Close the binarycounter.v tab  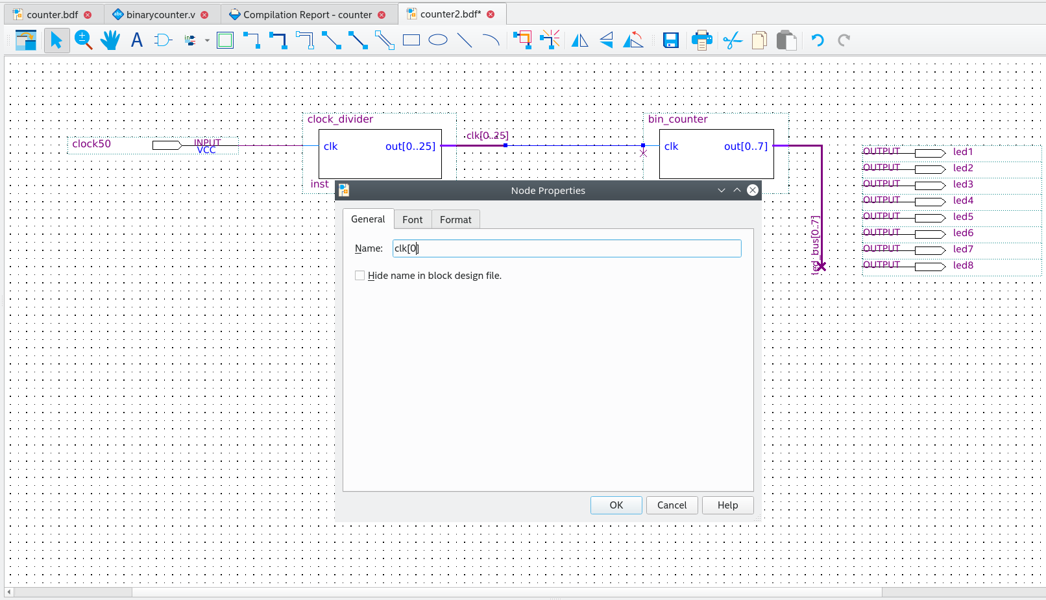(x=204, y=15)
